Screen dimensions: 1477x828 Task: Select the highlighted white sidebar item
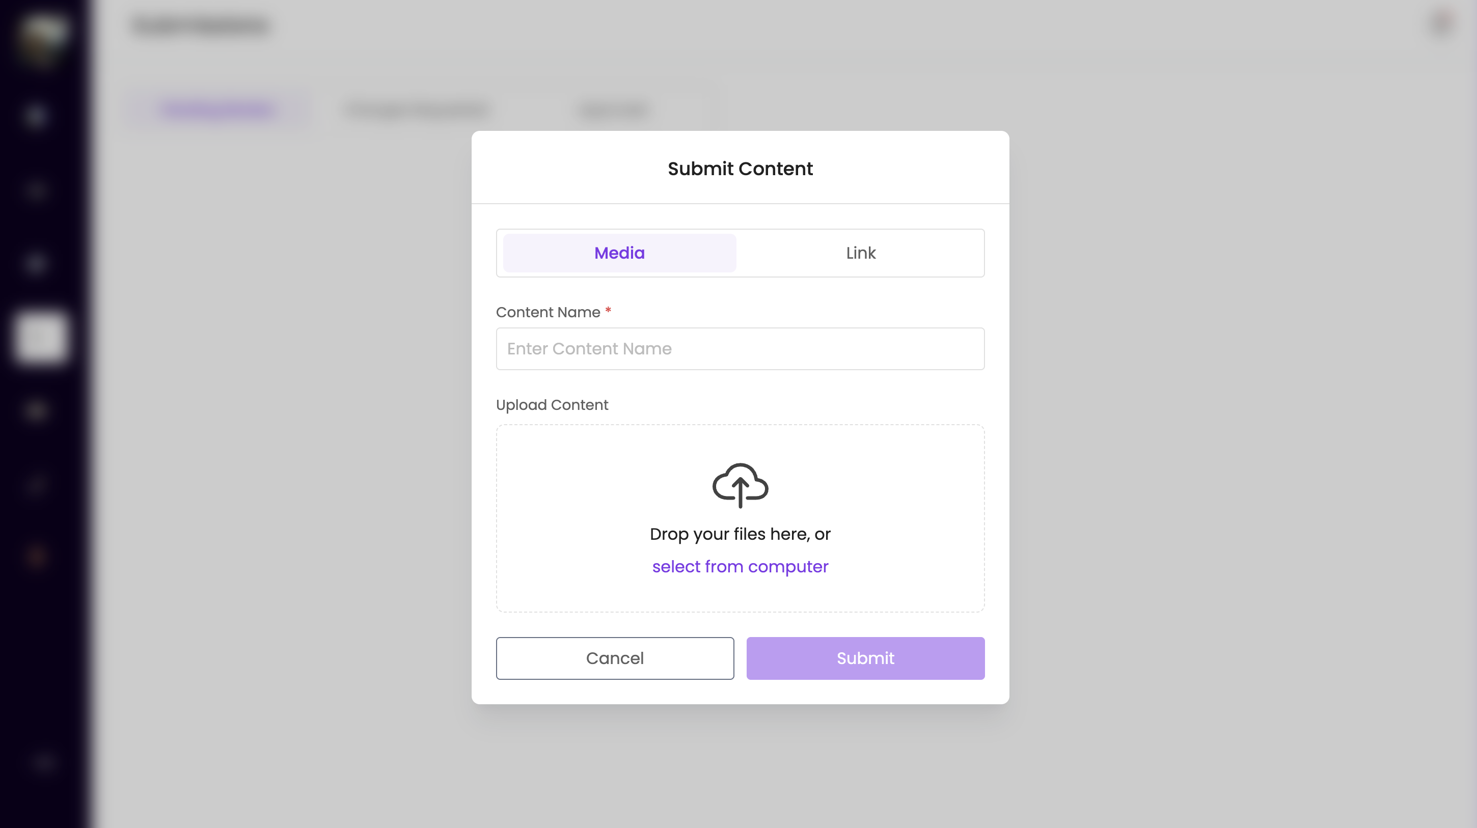[x=41, y=337]
